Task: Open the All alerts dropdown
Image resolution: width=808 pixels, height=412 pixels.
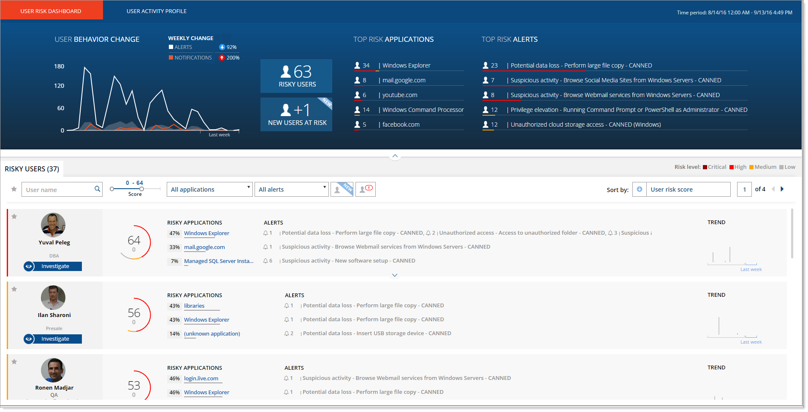Action: [x=291, y=190]
